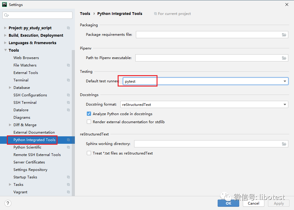The height and width of the screenshot is (210, 294).
Task: Click the search magnifier icon
Action: (7, 15)
